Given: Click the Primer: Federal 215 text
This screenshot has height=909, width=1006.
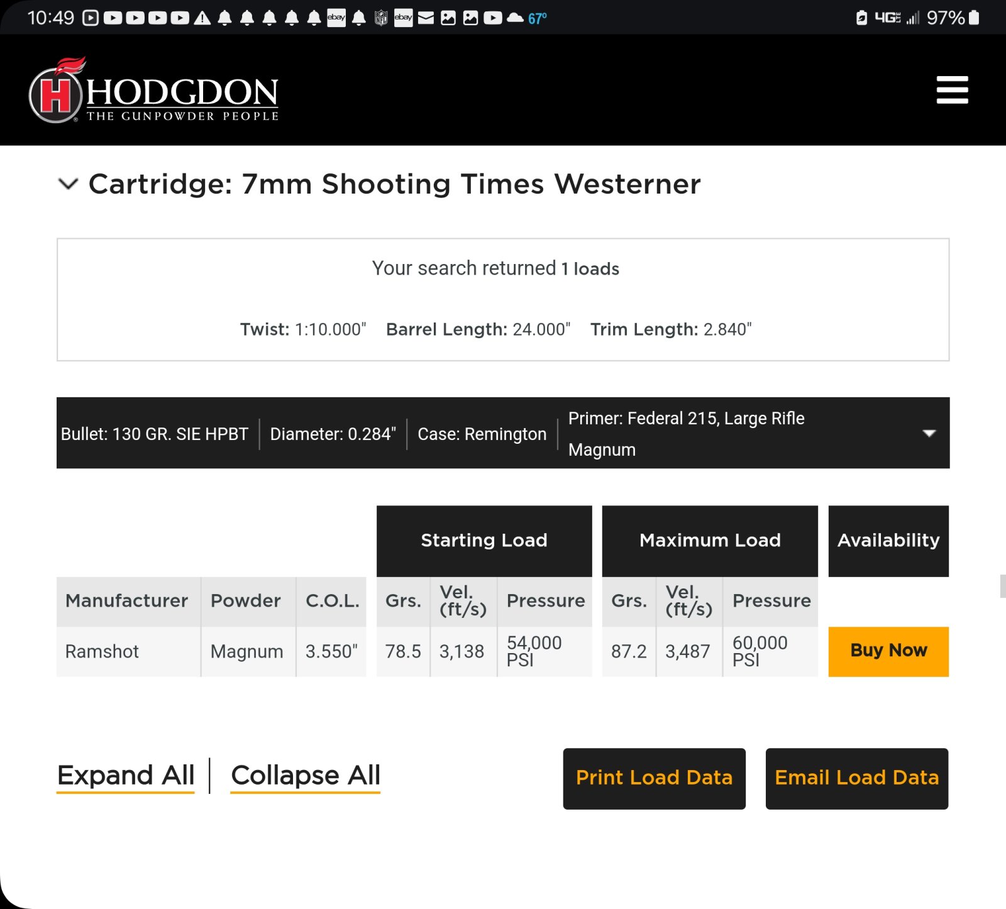Looking at the screenshot, I should [687, 434].
